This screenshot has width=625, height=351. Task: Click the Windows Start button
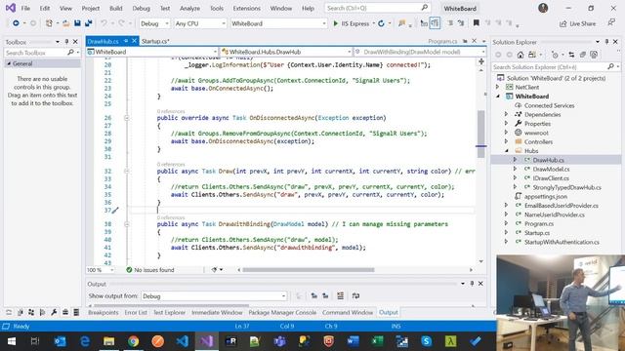[x=11, y=341]
